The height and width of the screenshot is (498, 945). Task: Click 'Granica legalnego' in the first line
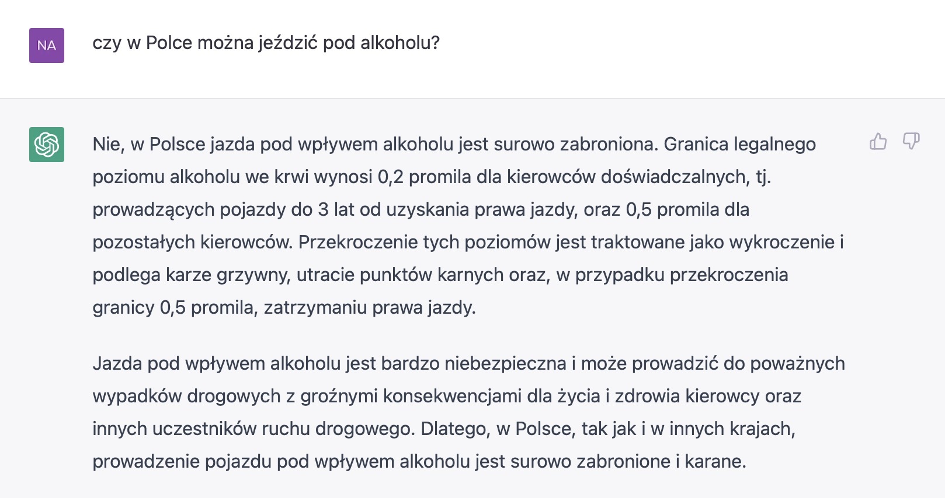click(x=739, y=144)
